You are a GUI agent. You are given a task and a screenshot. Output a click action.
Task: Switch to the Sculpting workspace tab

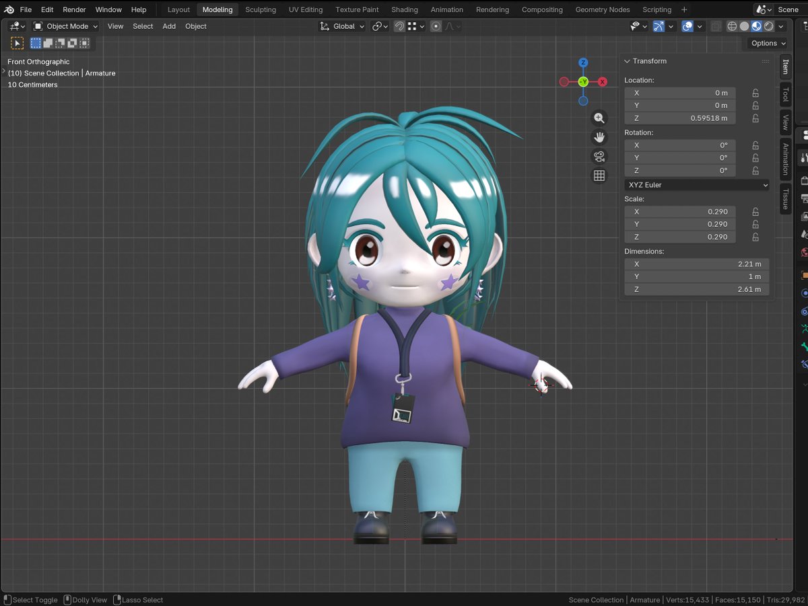point(261,9)
